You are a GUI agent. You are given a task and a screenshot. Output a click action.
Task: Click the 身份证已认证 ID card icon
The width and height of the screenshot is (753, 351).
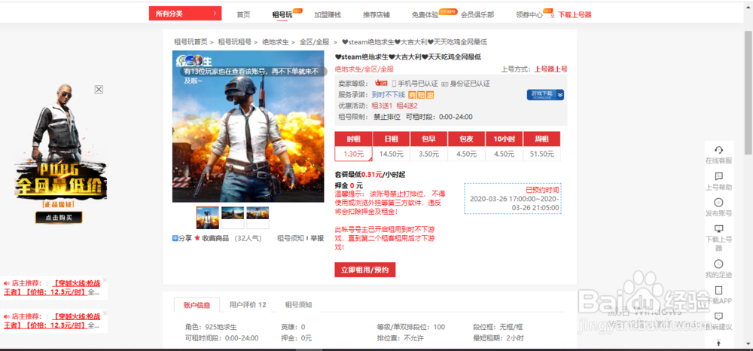coord(445,84)
